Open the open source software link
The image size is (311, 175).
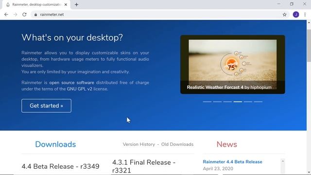pyautogui.click(x=71, y=83)
